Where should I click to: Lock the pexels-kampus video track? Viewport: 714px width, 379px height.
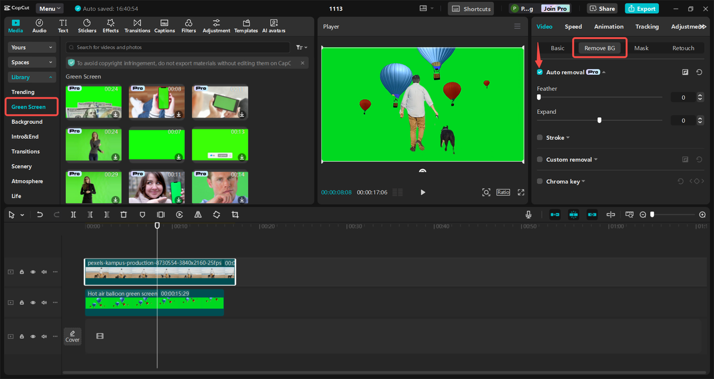pyautogui.click(x=22, y=272)
